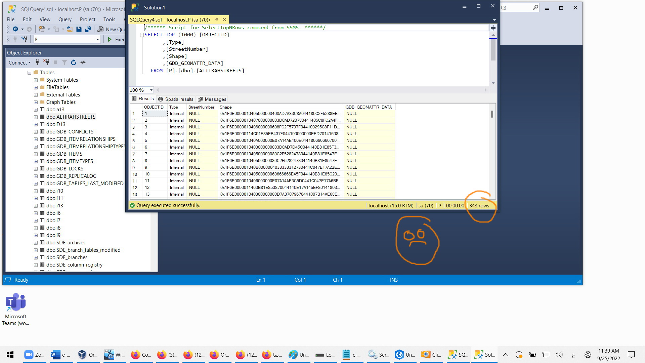Pin the SQLQuery4.sql document tab

[x=217, y=20]
